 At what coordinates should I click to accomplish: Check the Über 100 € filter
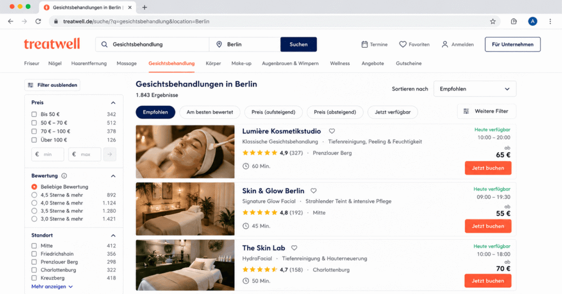(x=34, y=140)
